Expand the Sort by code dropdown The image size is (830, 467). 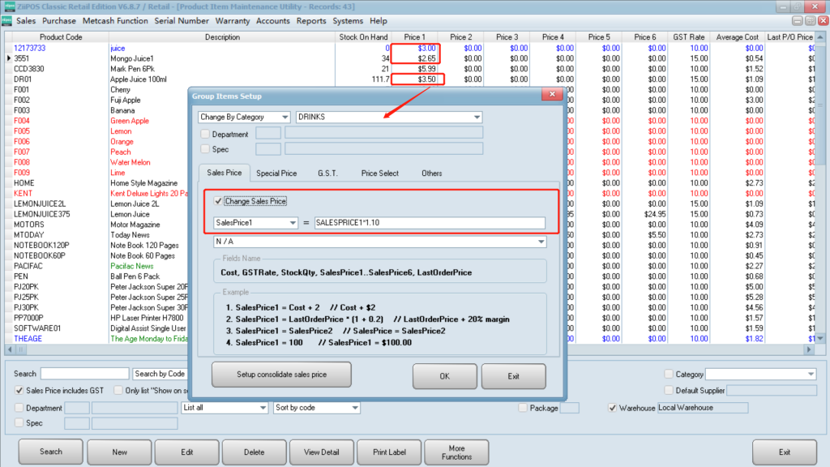pos(354,408)
